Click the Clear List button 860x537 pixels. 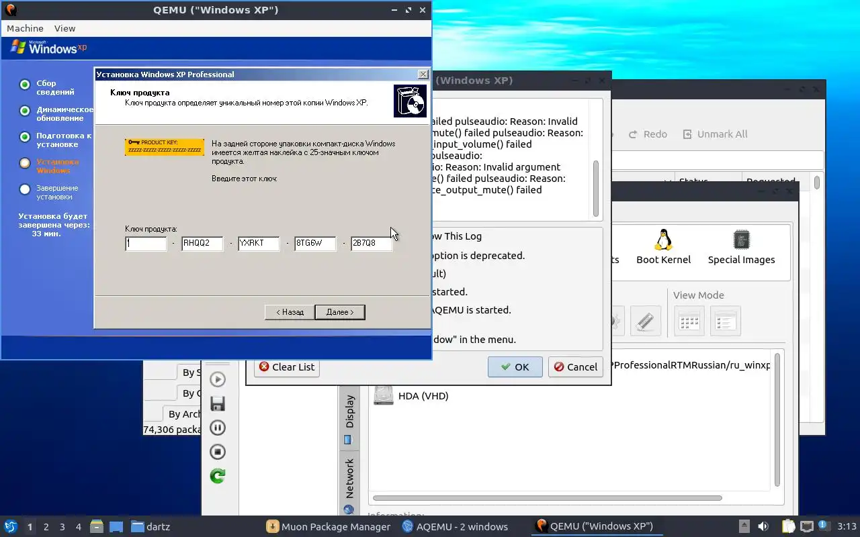tap(287, 367)
